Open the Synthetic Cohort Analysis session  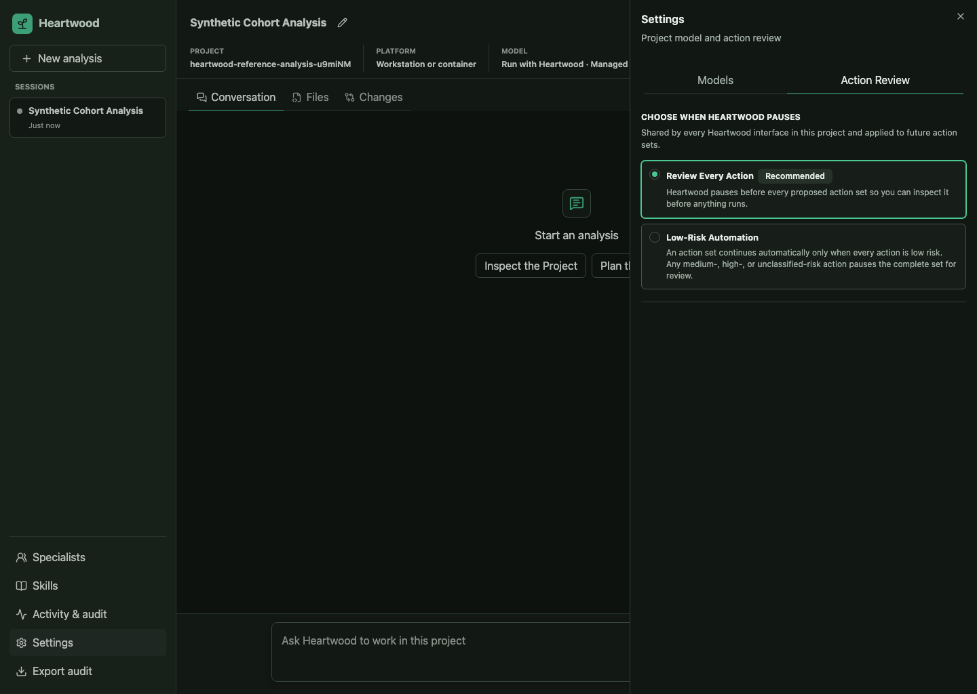(88, 117)
